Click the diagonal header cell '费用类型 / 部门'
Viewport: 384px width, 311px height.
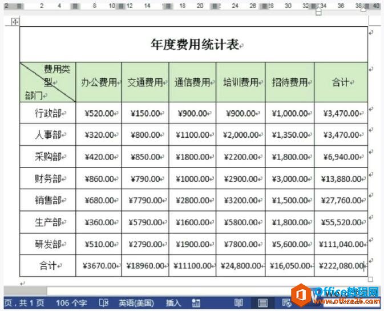[48, 82]
